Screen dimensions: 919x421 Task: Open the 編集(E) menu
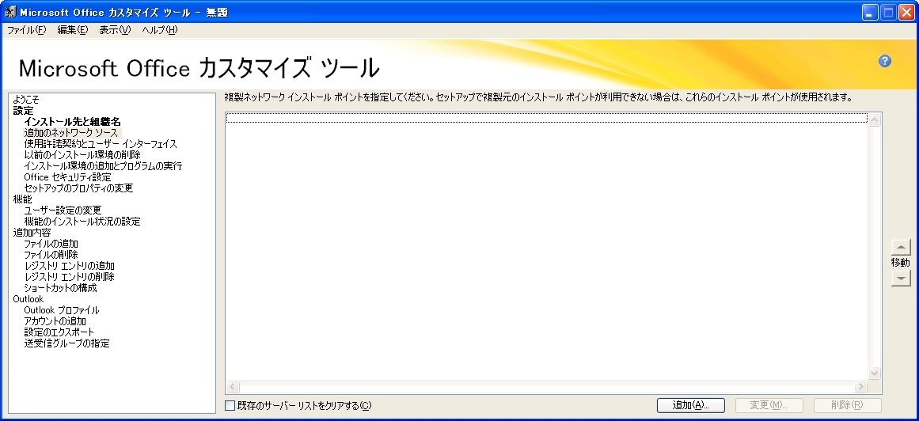[72, 30]
